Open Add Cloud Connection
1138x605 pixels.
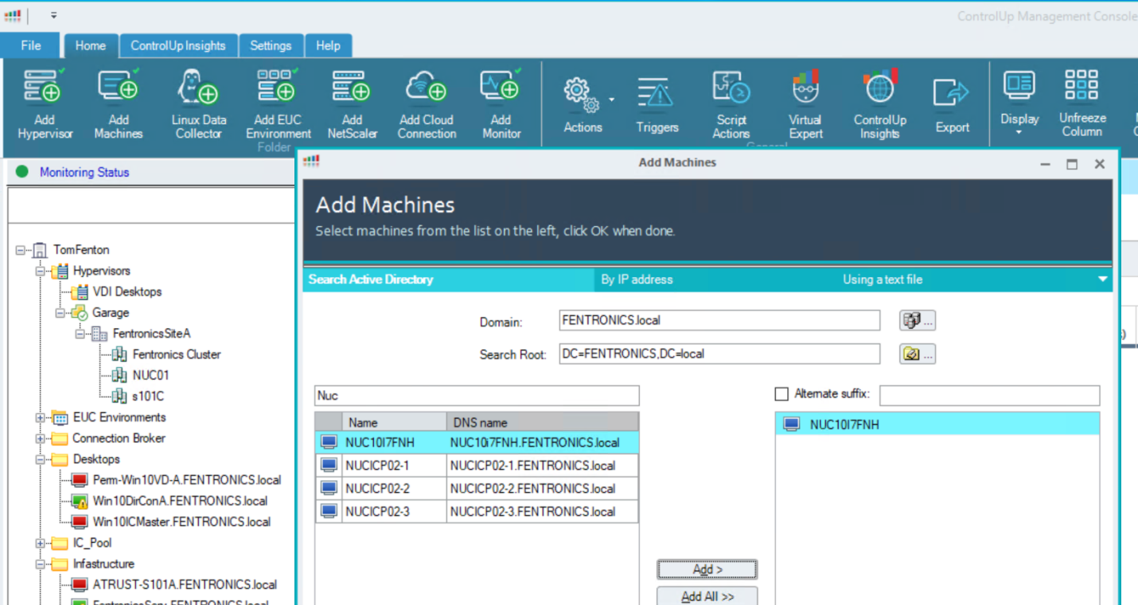(427, 87)
